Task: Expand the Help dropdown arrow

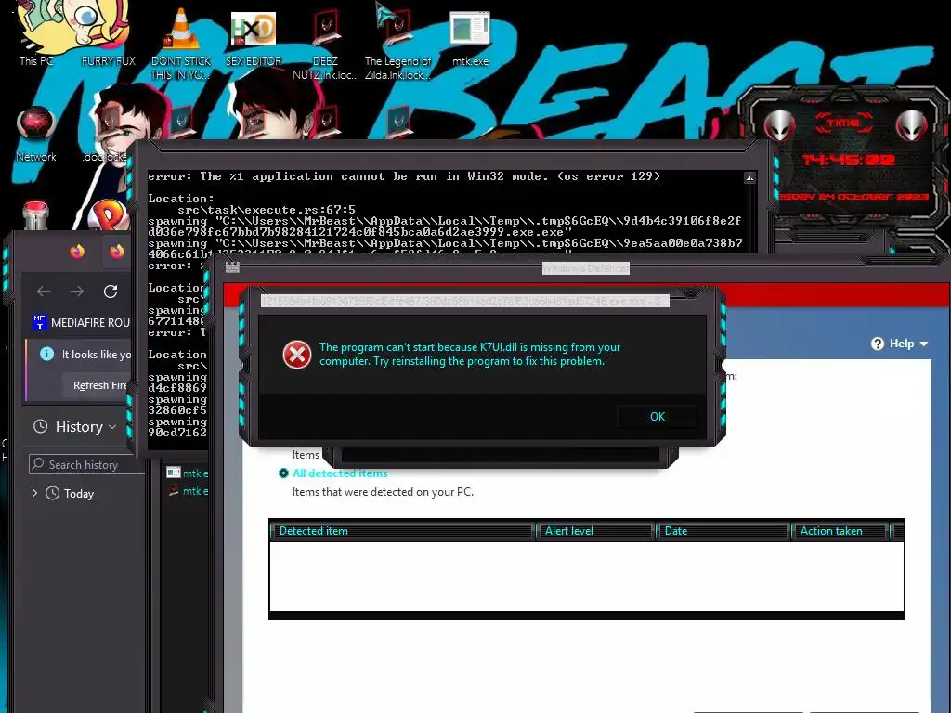Action: 924,344
